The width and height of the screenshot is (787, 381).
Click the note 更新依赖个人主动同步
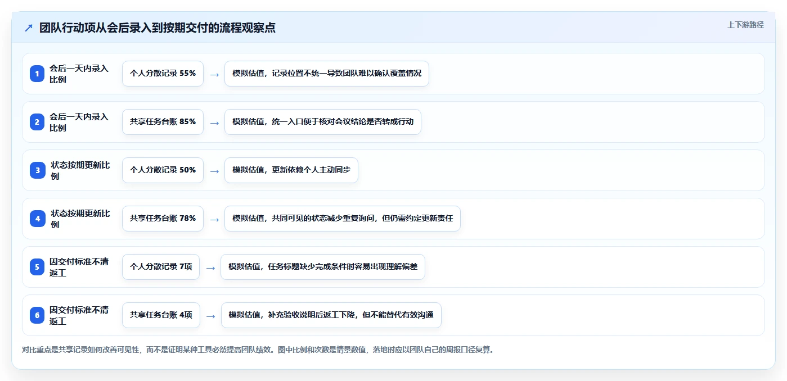coord(291,170)
